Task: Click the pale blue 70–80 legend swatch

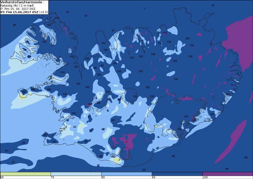Action: pyautogui.click(x=76, y=174)
